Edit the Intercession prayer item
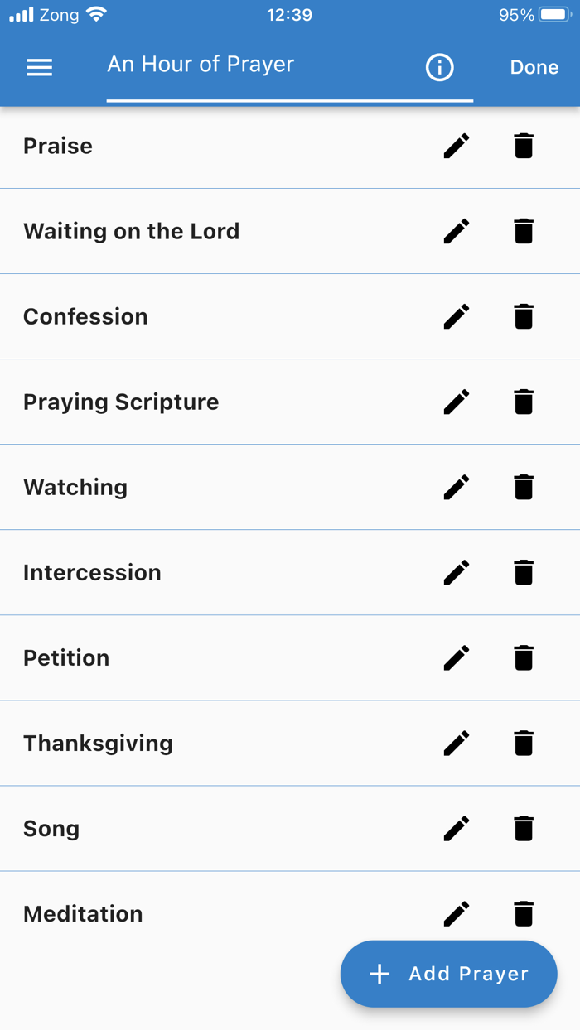Image resolution: width=580 pixels, height=1030 pixels. 456,572
